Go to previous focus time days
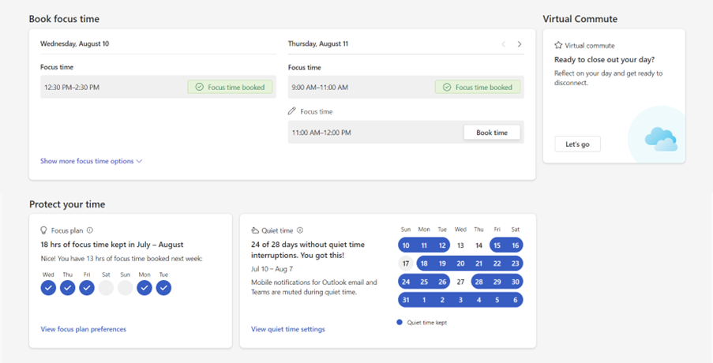The image size is (713, 363). tap(504, 44)
